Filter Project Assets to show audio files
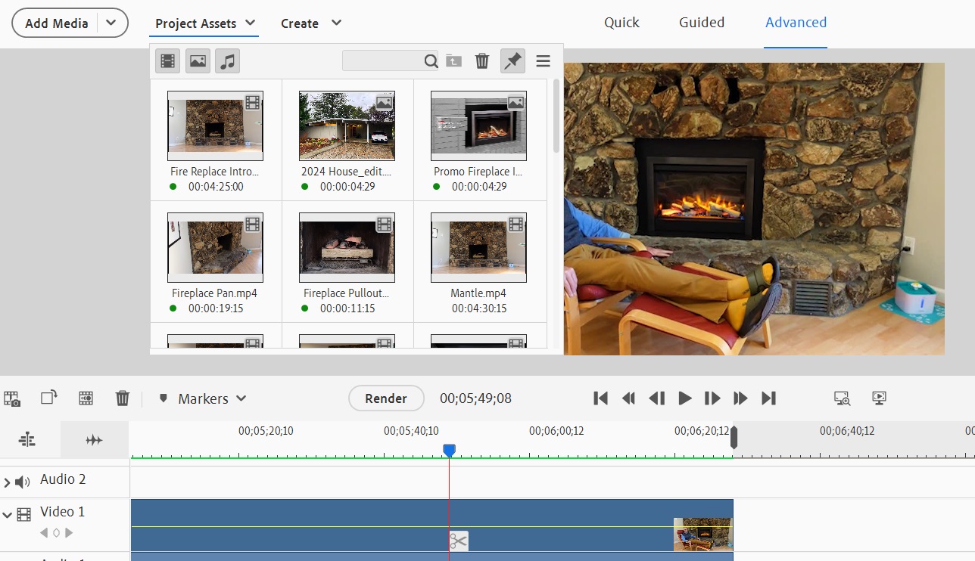Screen dimensions: 975x561 228,60
